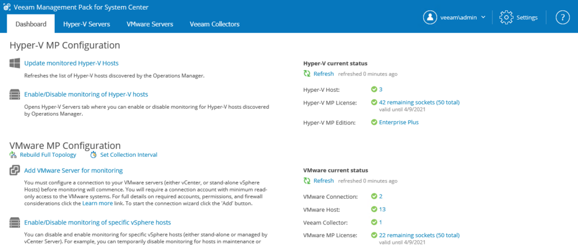Open the Hyper-V Host count 3 link

(381, 89)
